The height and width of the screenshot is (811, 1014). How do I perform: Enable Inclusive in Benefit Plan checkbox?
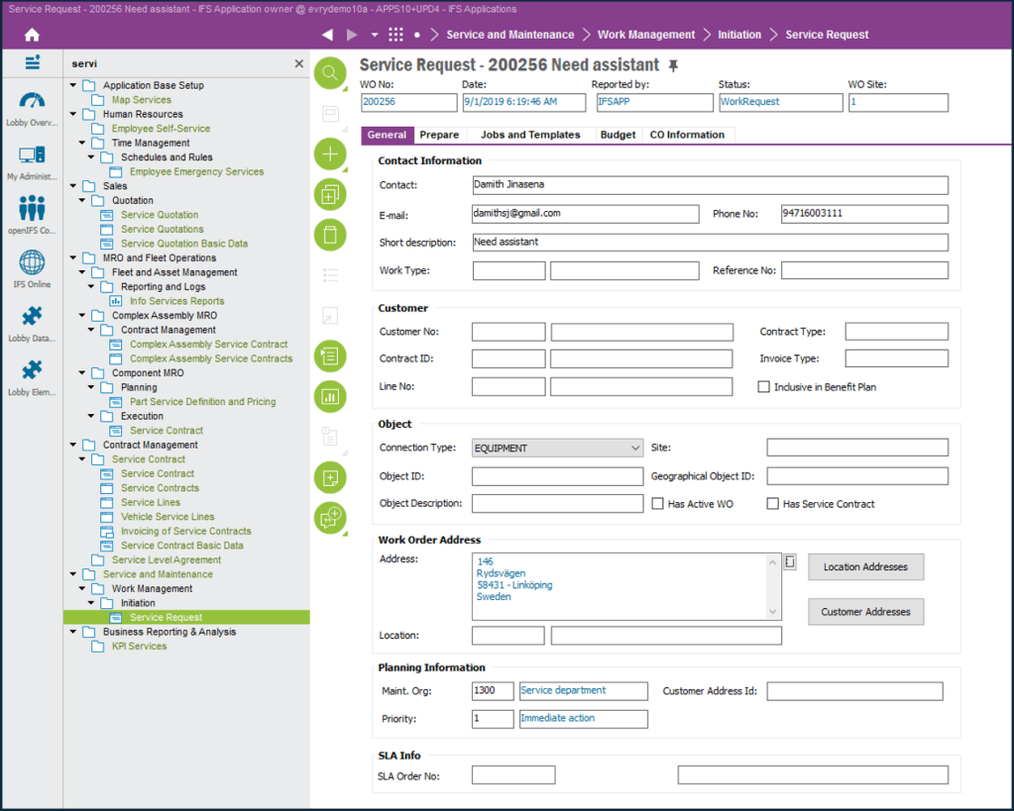tap(764, 387)
